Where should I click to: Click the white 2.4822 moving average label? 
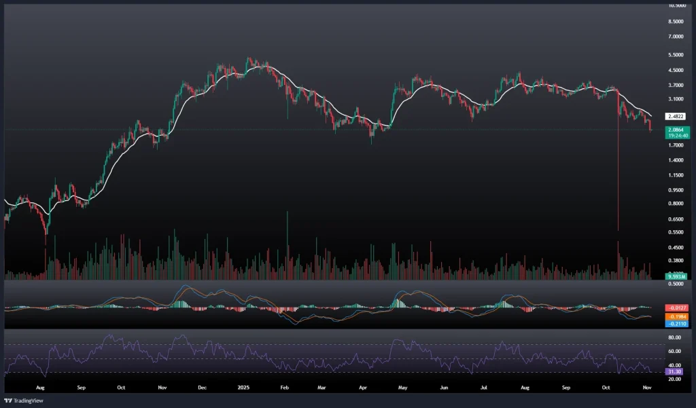click(677, 116)
